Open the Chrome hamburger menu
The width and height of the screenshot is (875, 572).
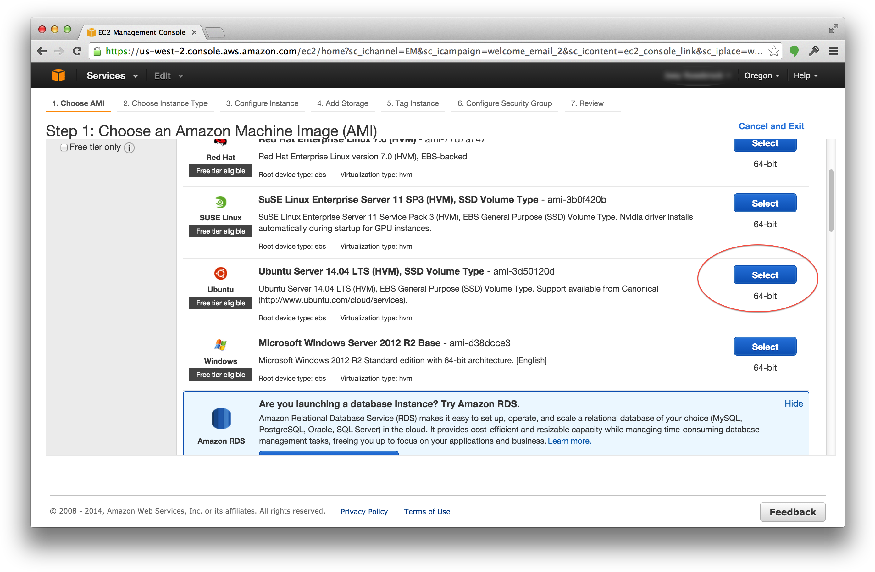point(833,51)
